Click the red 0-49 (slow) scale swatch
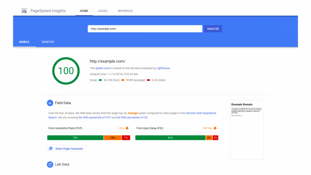This screenshot has height=175, width=311. coord(148,80)
